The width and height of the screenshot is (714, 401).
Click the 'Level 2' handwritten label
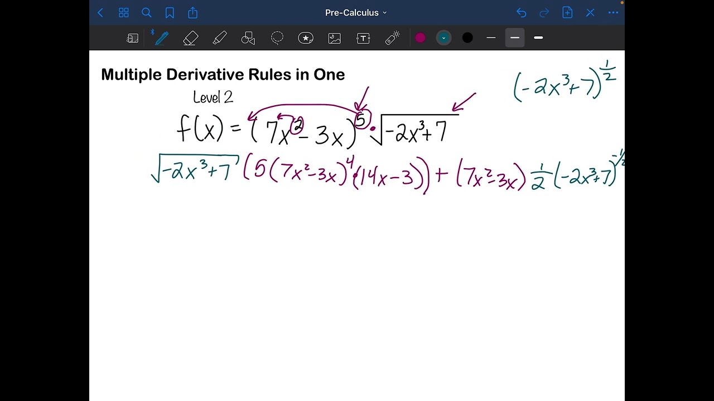coord(213,97)
